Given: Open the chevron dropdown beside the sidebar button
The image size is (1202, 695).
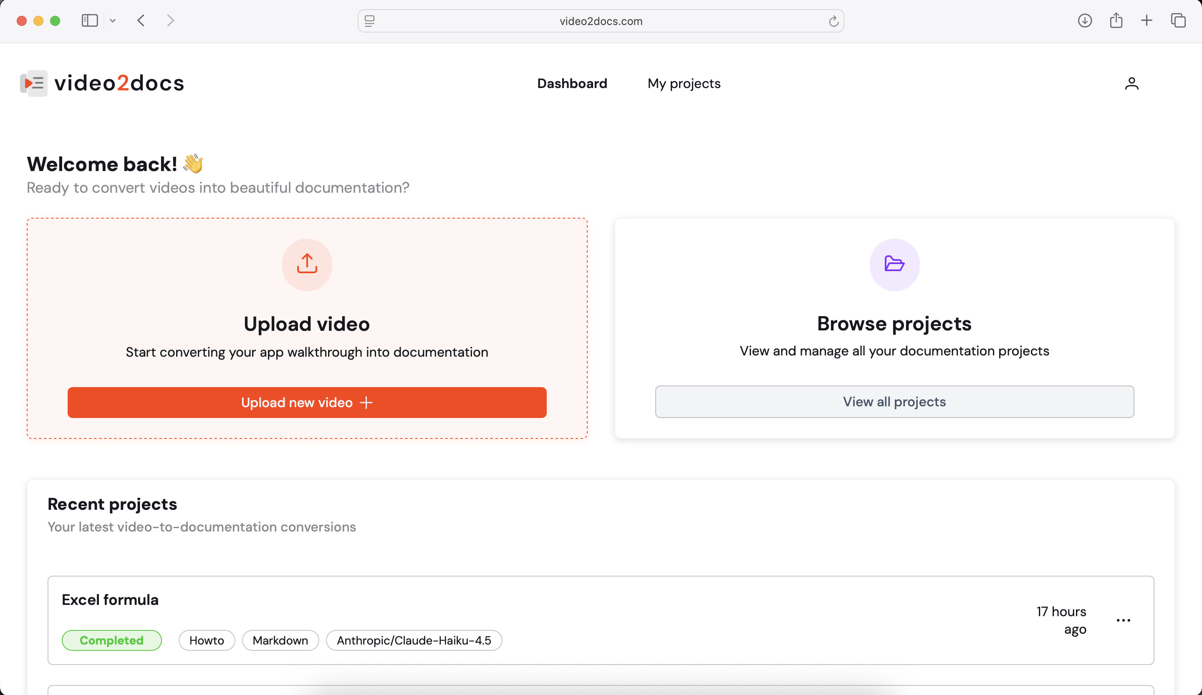Looking at the screenshot, I should click(x=113, y=20).
